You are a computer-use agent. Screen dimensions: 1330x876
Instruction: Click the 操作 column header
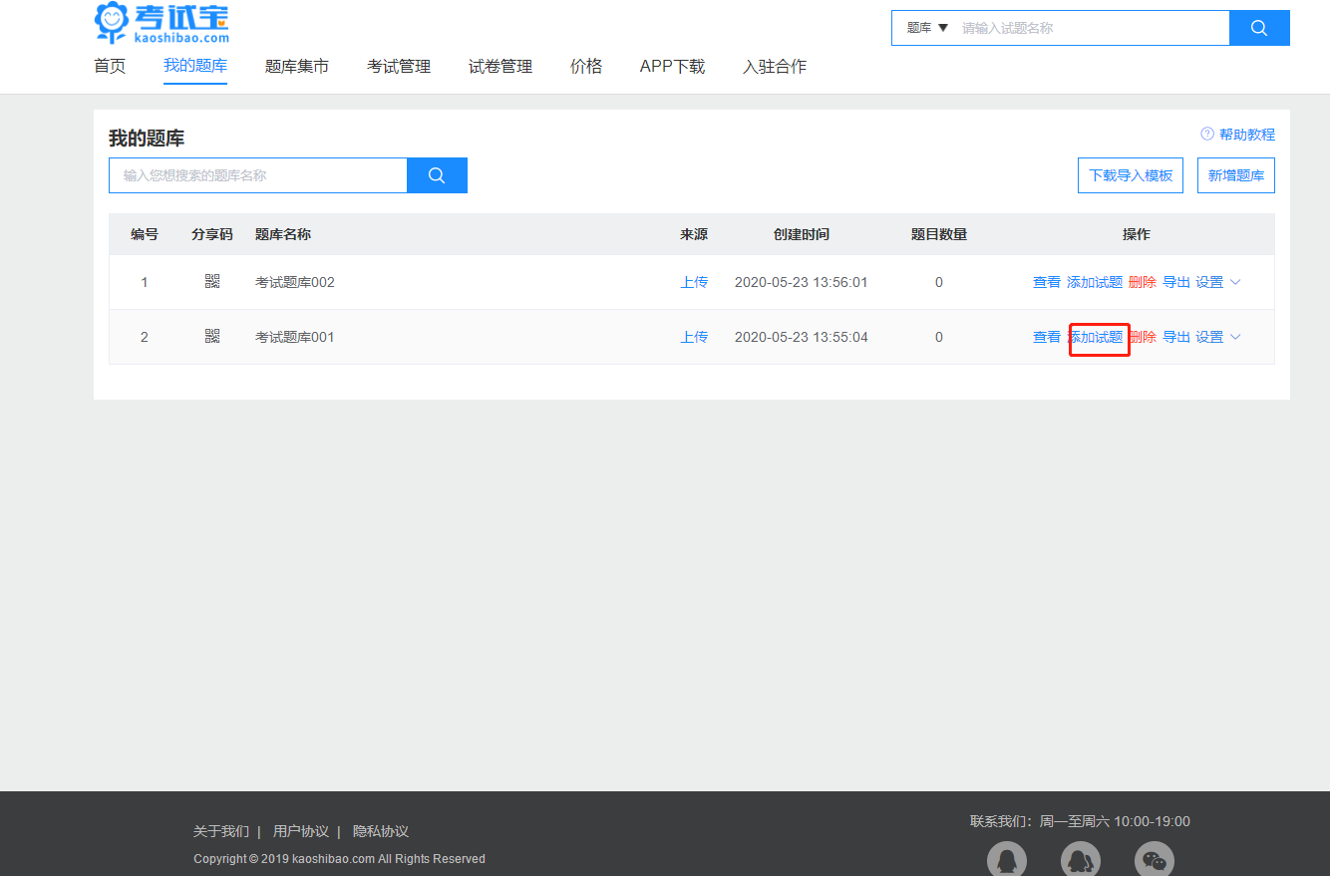pyautogui.click(x=1137, y=234)
